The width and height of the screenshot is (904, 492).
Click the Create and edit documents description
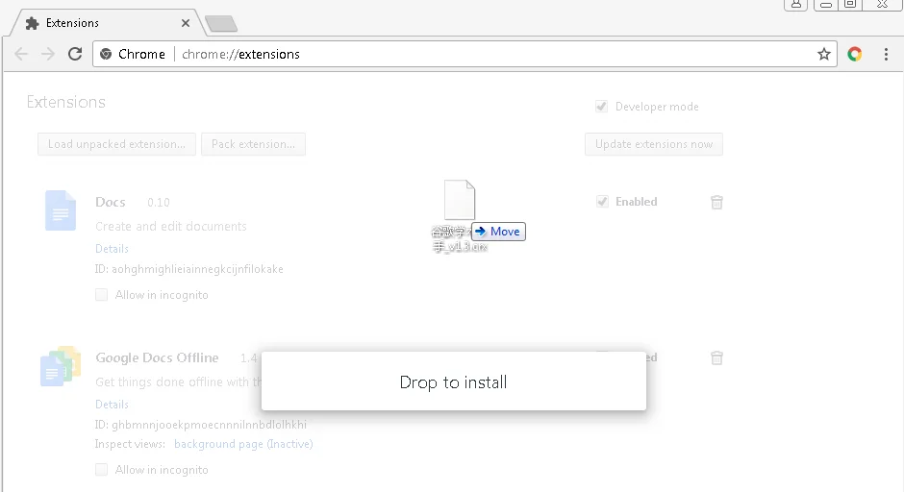[x=170, y=227]
